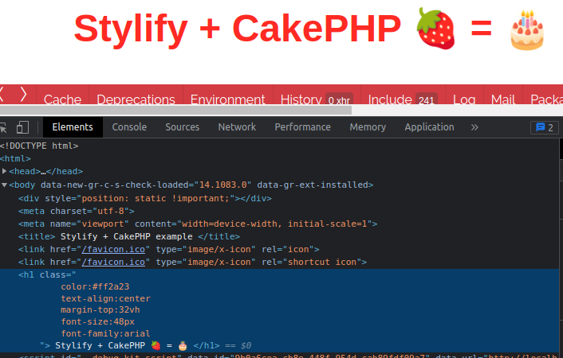The image size is (563, 358).
Task: Open the DebugKit Log panel
Action: tap(464, 99)
